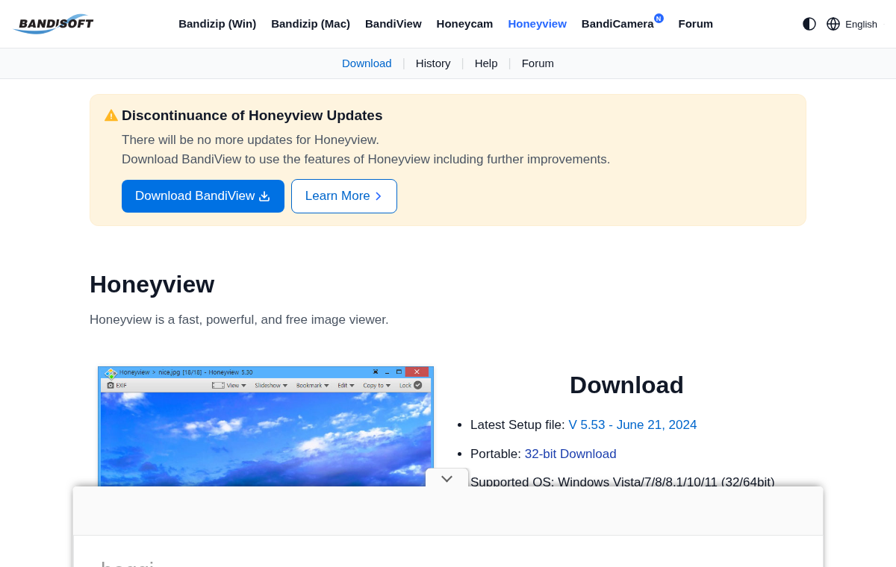
Task: Open BandiCamera page
Action: click(x=617, y=24)
